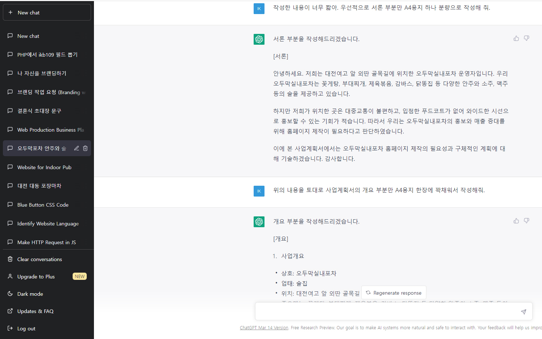Click Clear conversations
542x339 pixels.
pos(39,259)
